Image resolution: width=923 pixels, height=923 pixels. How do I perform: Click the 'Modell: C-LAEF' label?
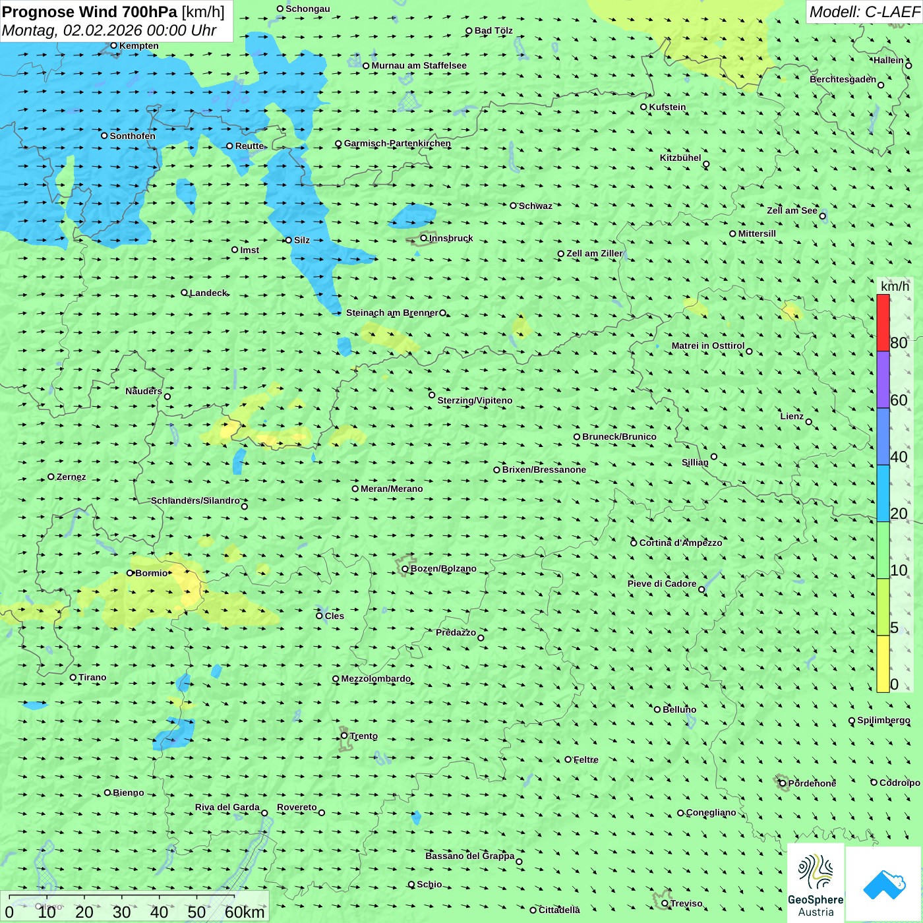tap(864, 12)
